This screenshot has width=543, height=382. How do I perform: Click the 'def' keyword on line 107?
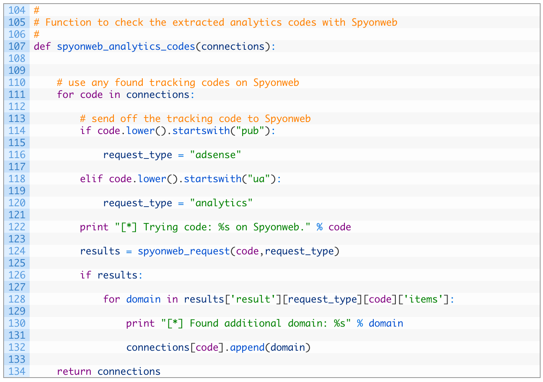point(42,47)
